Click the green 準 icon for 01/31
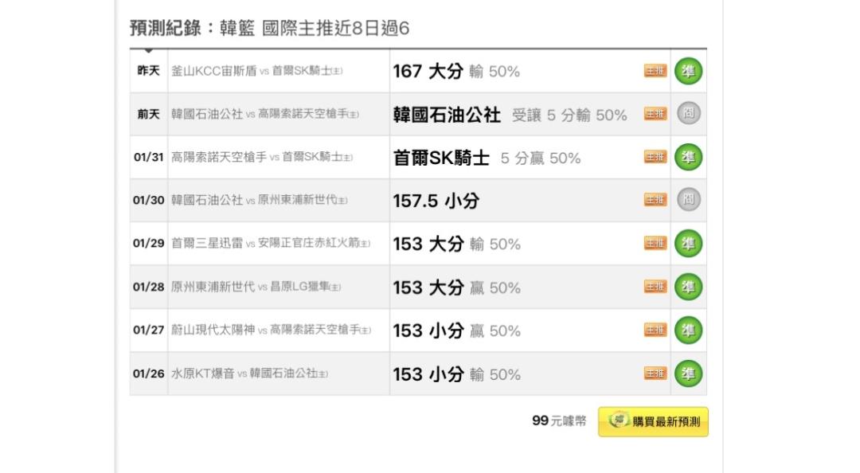This screenshot has height=473, width=860. [689, 158]
